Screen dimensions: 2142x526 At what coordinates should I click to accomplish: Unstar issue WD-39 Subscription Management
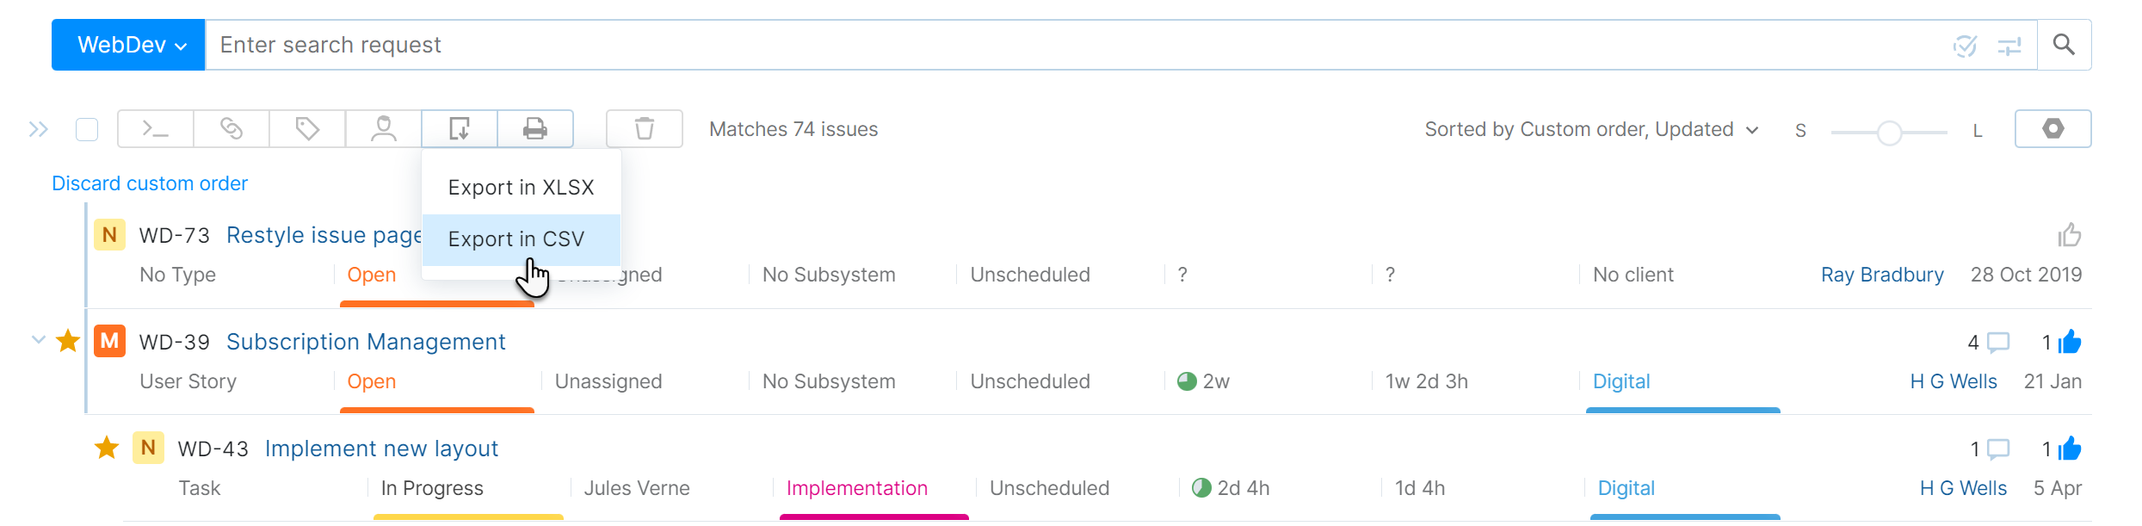coord(68,341)
